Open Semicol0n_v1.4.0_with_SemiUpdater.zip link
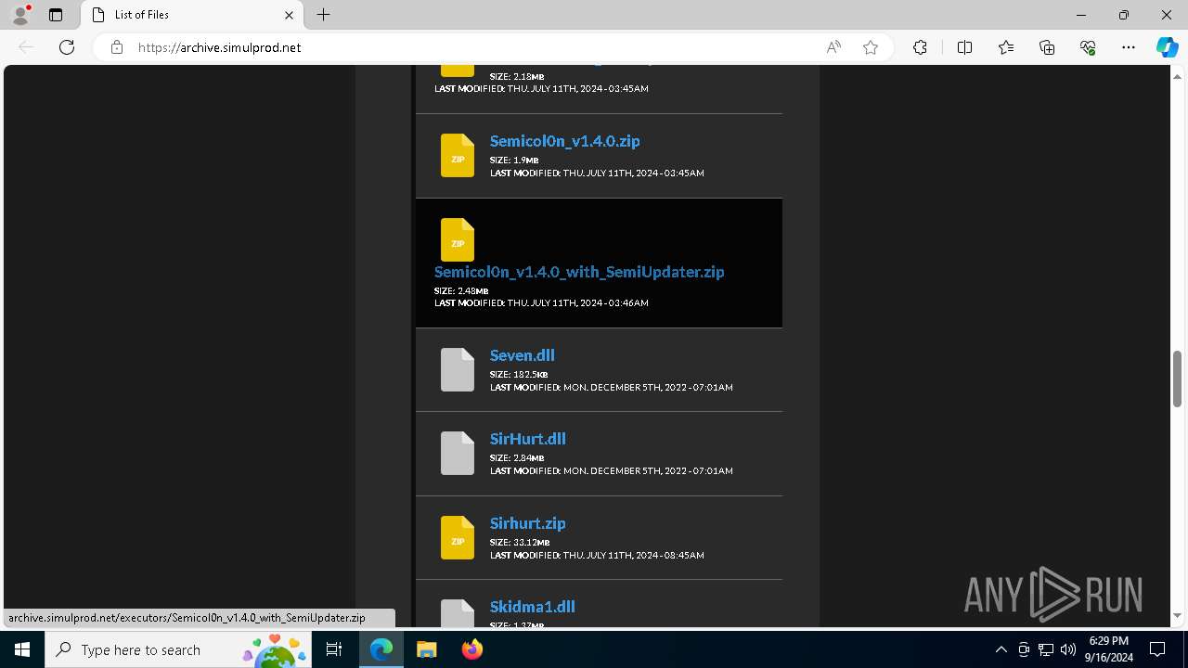 pos(579,272)
